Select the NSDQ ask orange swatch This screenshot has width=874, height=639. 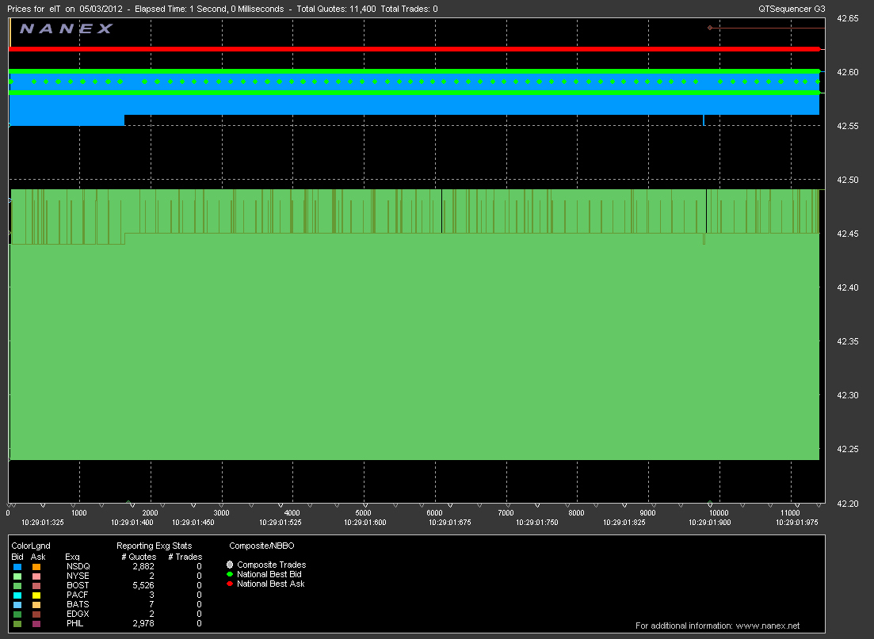point(36,567)
